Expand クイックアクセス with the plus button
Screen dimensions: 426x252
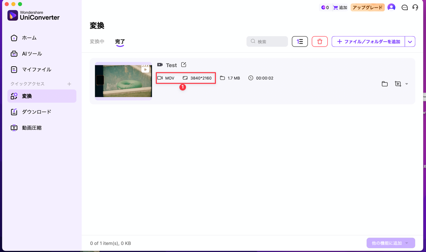coord(70,84)
